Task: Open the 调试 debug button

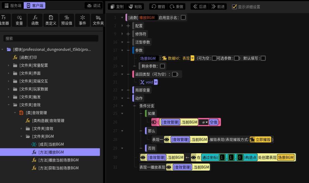Action: click(94, 5)
